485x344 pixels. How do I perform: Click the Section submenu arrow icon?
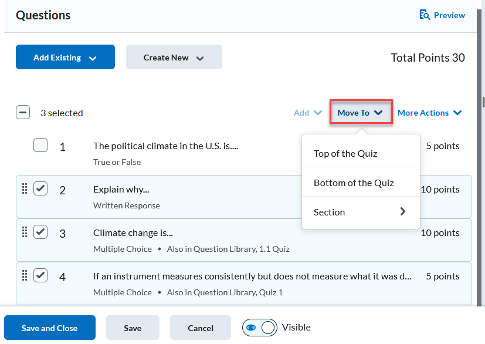coord(402,212)
